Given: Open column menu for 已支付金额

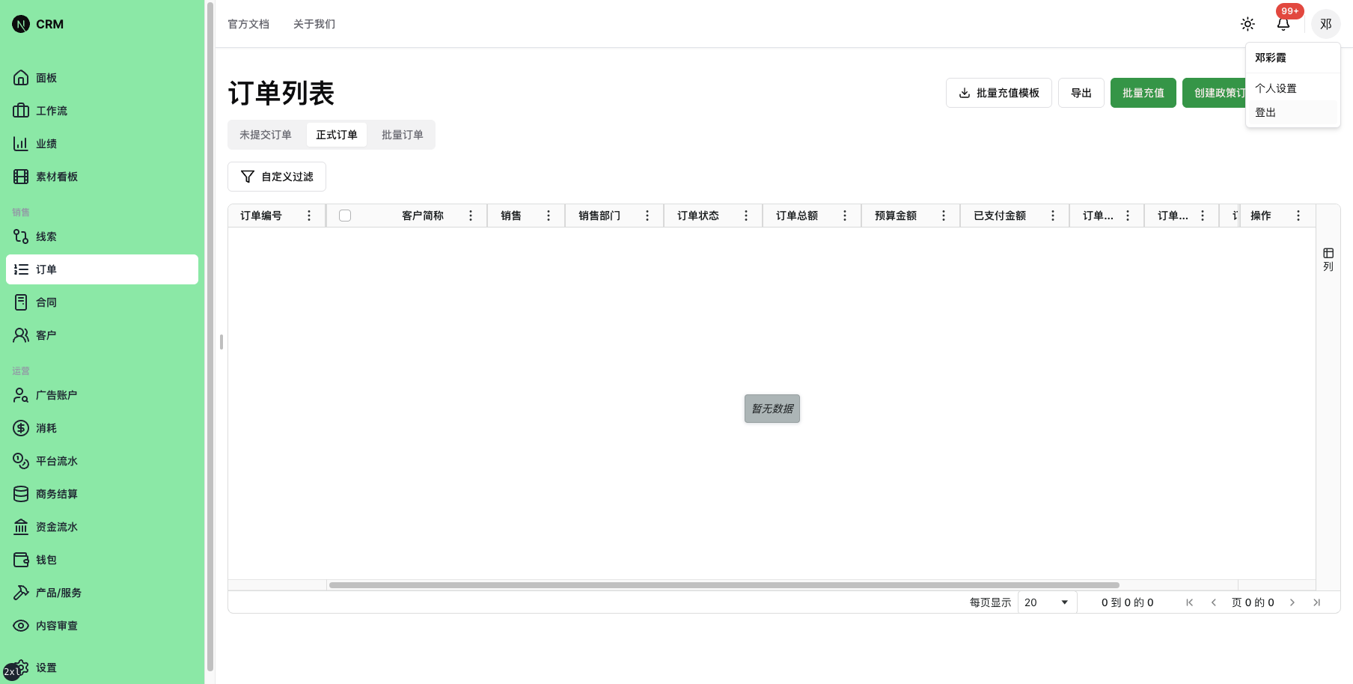Looking at the screenshot, I should click(1053, 216).
